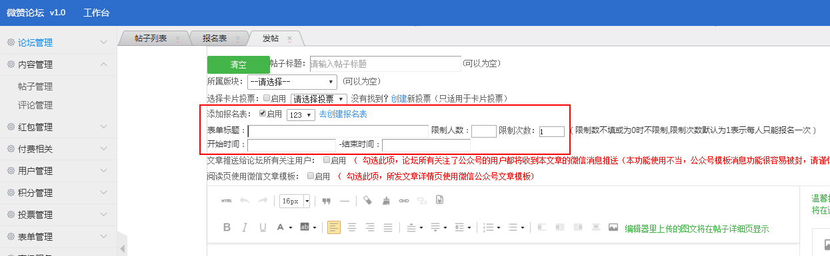830x256 pixels.
Task: Collapse the 内容管理 sidebar section
Action: tap(59, 64)
